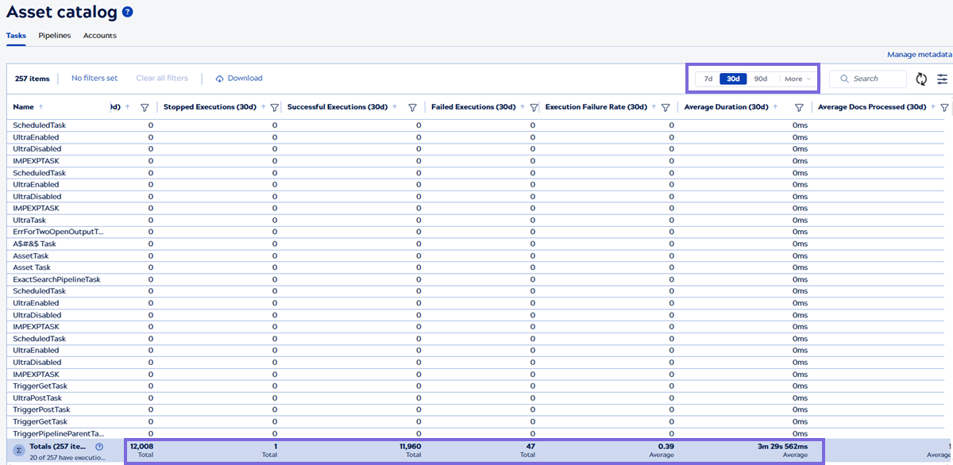Click the 47 failed executions total
953x465 pixels.
(x=531, y=447)
